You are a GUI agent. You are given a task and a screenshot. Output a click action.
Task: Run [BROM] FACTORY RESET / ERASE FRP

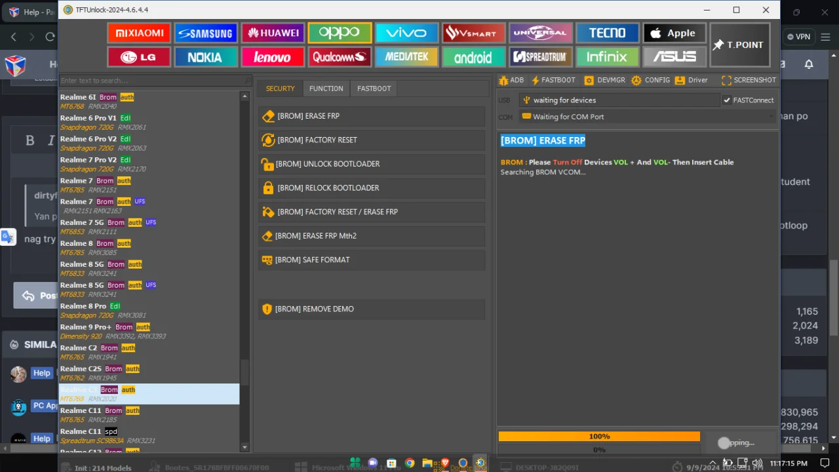372,212
